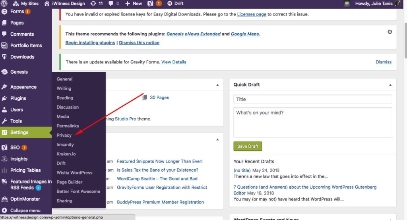Screen dimensions: 407x220
Task: Open Discussion settings submenu item
Action: [x=68, y=107]
